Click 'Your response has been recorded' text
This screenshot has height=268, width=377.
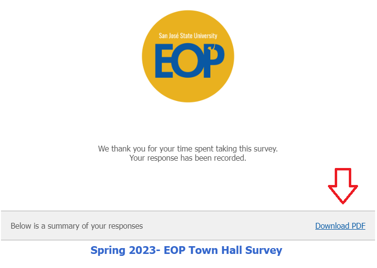(x=188, y=158)
